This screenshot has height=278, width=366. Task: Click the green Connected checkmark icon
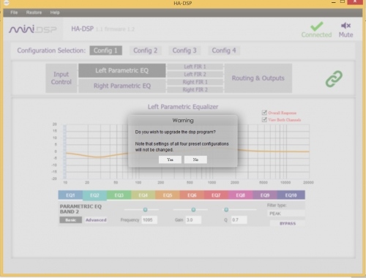[x=316, y=26]
